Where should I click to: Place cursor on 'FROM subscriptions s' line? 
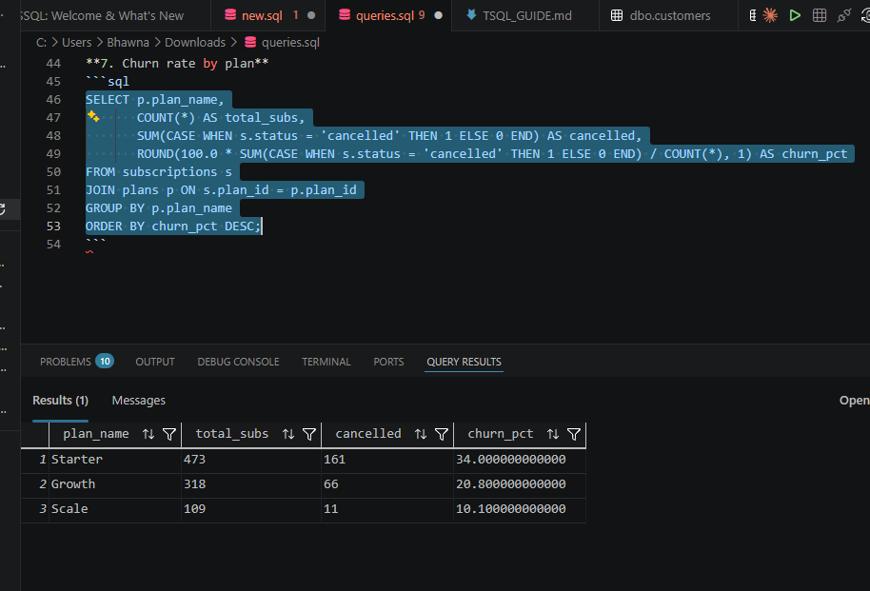(x=159, y=172)
